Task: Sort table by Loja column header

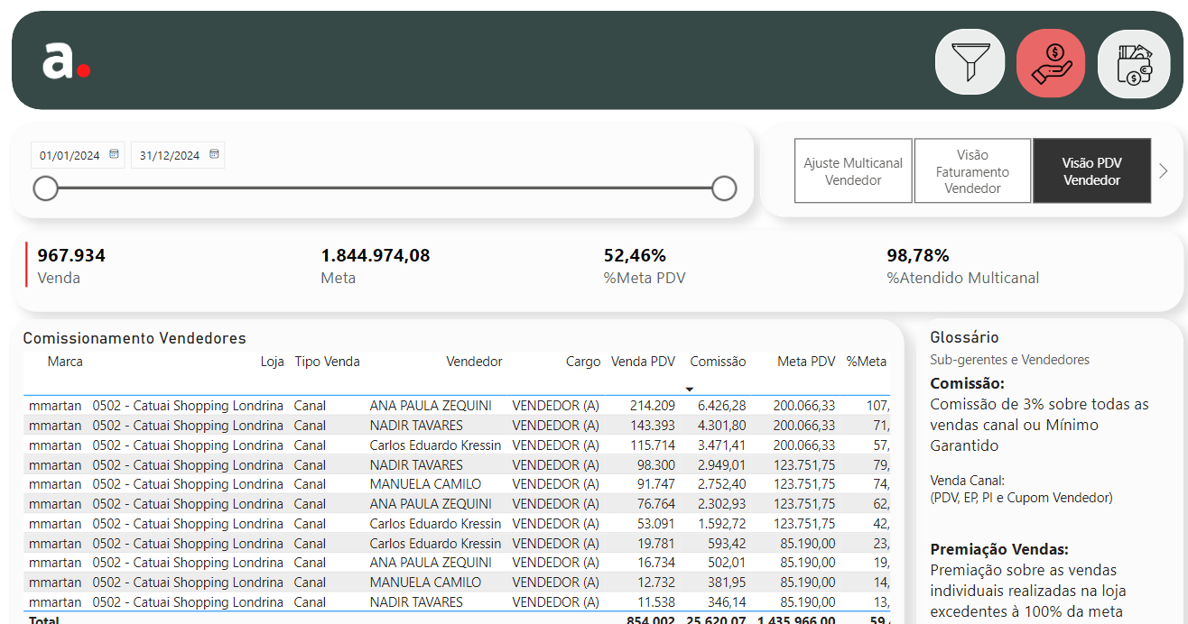Action: (x=273, y=362)
